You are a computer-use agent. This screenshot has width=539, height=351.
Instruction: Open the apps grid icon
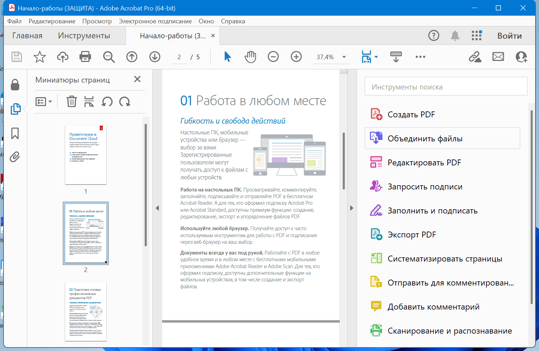[x=477, y=36]
